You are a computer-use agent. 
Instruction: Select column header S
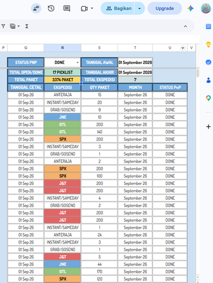[x=99, y=48]
